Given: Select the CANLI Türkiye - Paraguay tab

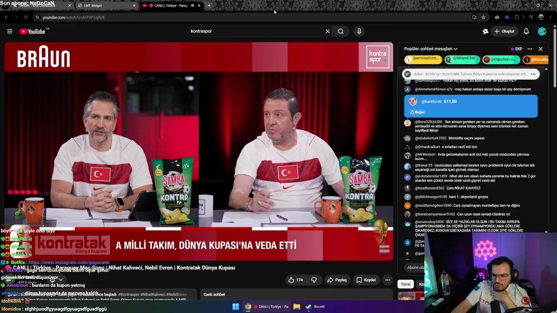Looking at the screenshot, I should pyautogui.click(x=171, y=6).
